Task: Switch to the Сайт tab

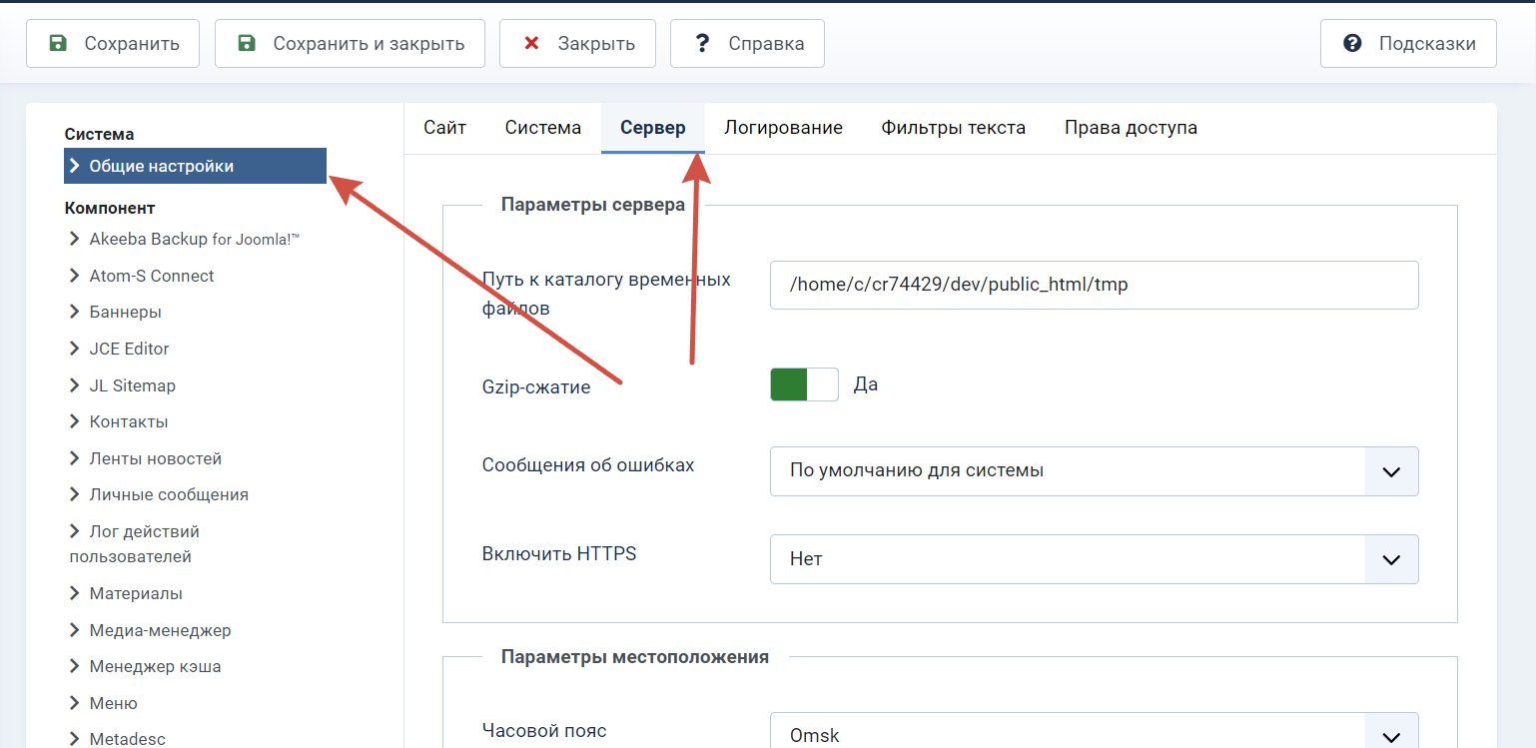Action: [x=444, y=128]
